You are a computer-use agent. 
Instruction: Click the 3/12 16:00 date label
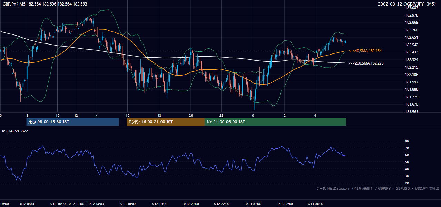point(128,204)
